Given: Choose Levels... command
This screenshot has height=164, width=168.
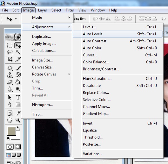Looking at the screenshot, I should tap(118, 27).
